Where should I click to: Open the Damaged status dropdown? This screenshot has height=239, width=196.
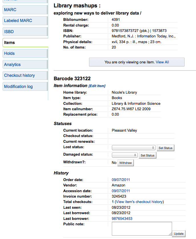(125, 155)
